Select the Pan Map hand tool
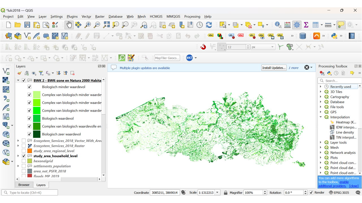Screen dimensions: 362x203 (69, 25)
